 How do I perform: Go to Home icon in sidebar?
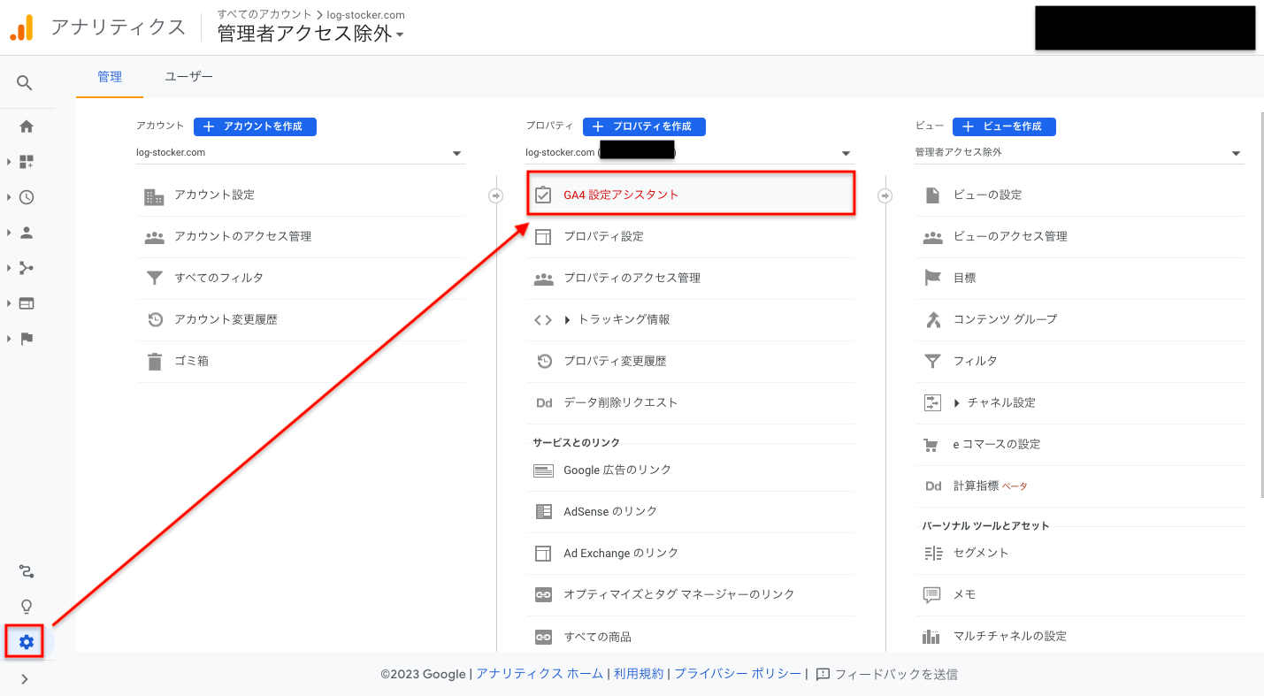tap(26, 126)
